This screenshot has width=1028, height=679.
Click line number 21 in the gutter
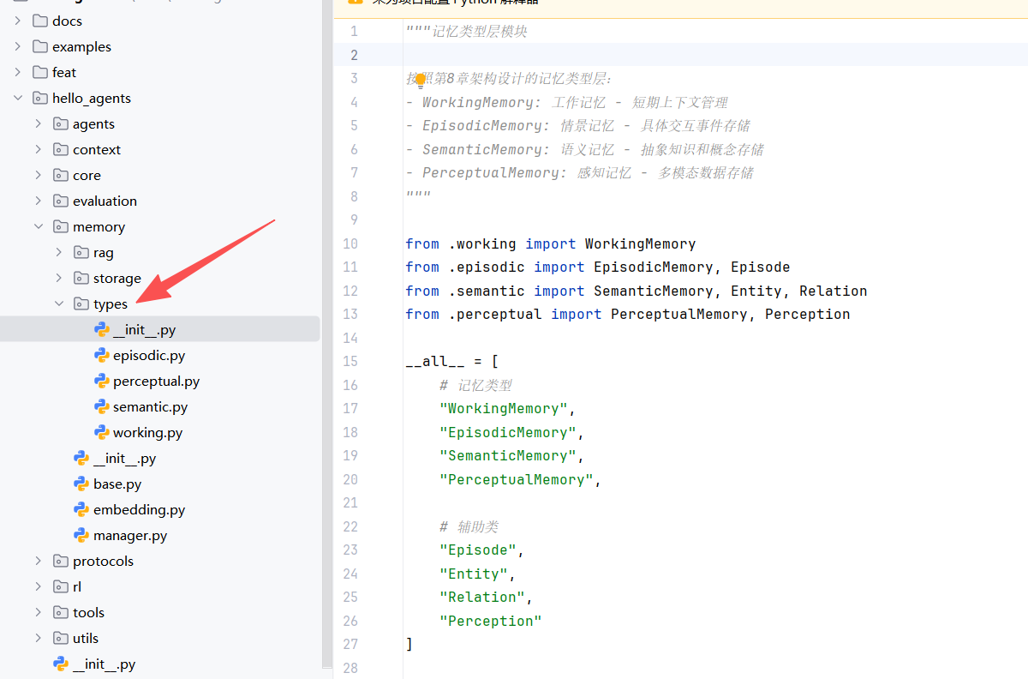pyautogui.click(x=350, y=502)
